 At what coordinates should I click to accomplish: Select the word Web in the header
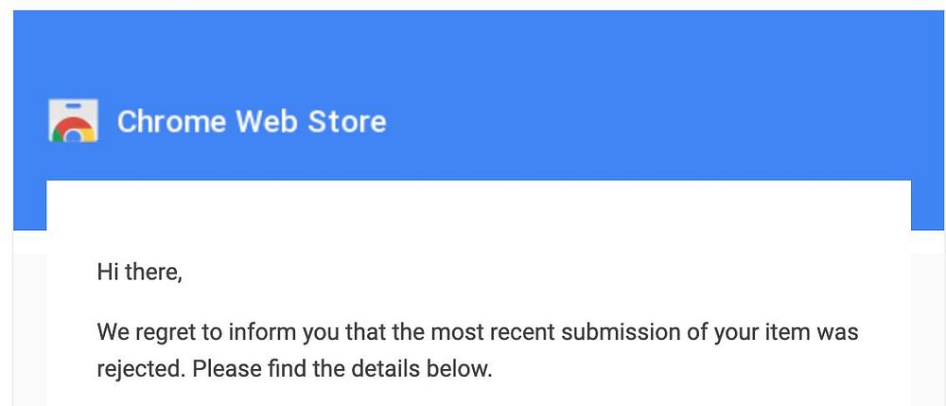point(267,121)
